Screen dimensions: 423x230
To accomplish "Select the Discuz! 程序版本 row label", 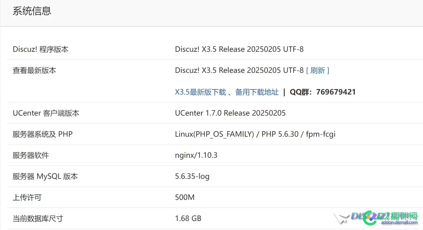I will coord(41,49).
